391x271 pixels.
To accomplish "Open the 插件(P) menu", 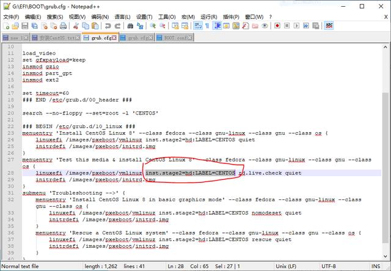I will coord(231,17).
